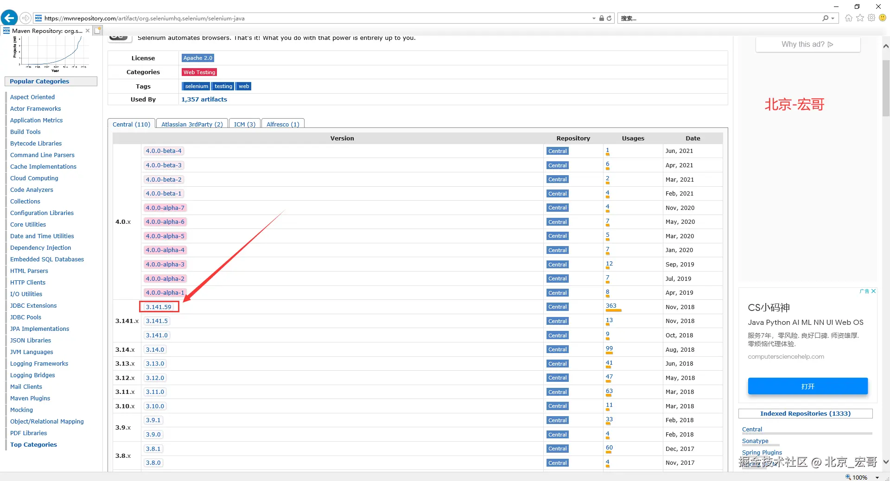Image resolution: width=890 pixels, height=481 pixels.
Task: Open the Object/Relational Mapping category
Action: point(47,422)
